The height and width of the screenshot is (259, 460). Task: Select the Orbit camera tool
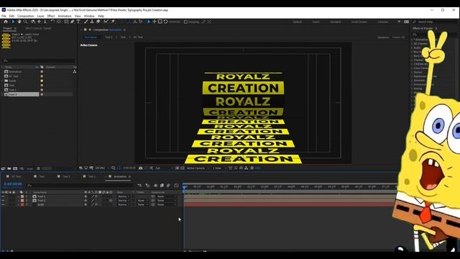point(32,22)
